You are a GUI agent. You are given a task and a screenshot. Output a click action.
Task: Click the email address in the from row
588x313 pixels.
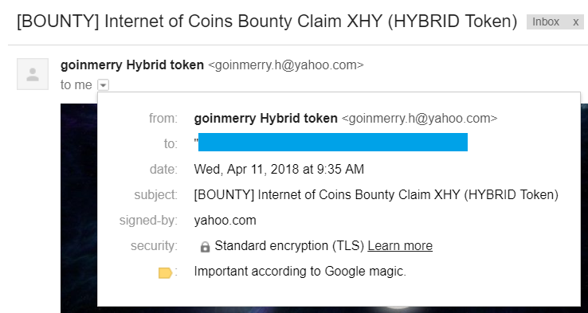pos(420,119)
